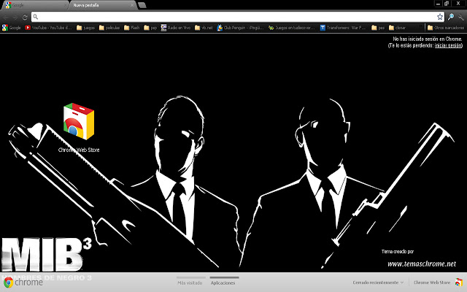The image size is (467, 292).
Task: Open the wrench settings menu
Action: tap(460, 17)
